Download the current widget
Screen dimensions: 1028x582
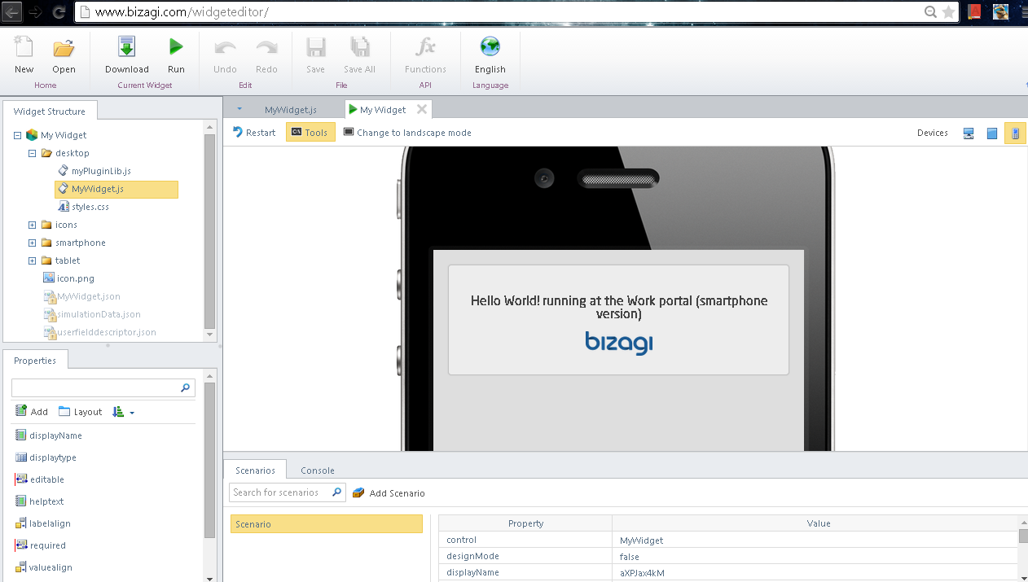coord(126,47)
